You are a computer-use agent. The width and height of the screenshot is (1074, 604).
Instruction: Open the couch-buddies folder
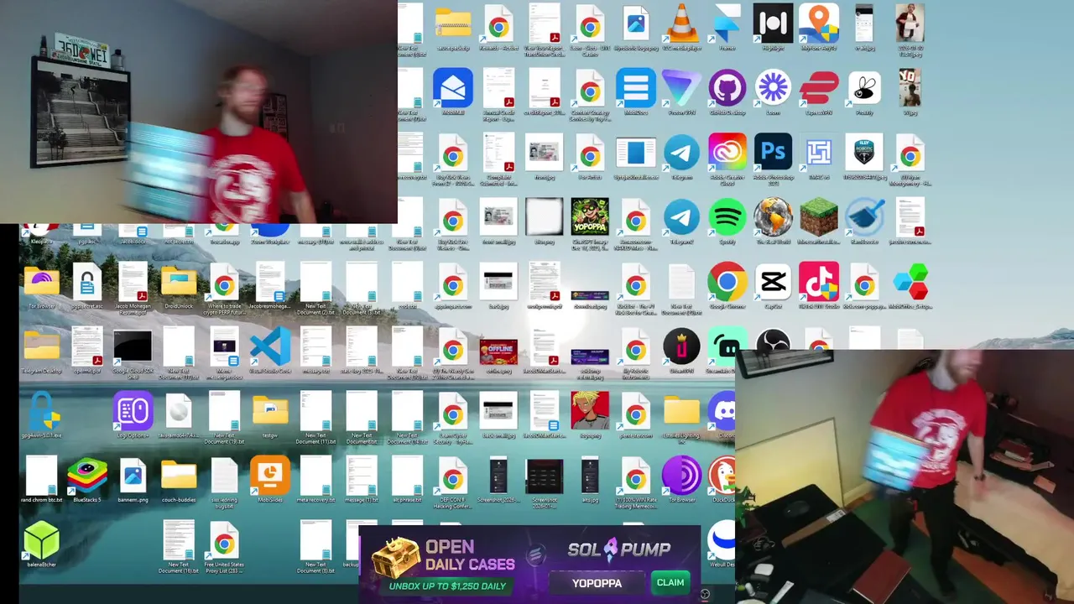[x=179, y=476]
